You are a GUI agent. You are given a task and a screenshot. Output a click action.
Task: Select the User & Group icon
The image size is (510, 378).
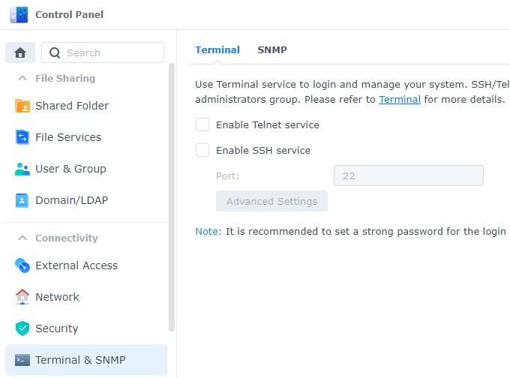coord(22,169)
